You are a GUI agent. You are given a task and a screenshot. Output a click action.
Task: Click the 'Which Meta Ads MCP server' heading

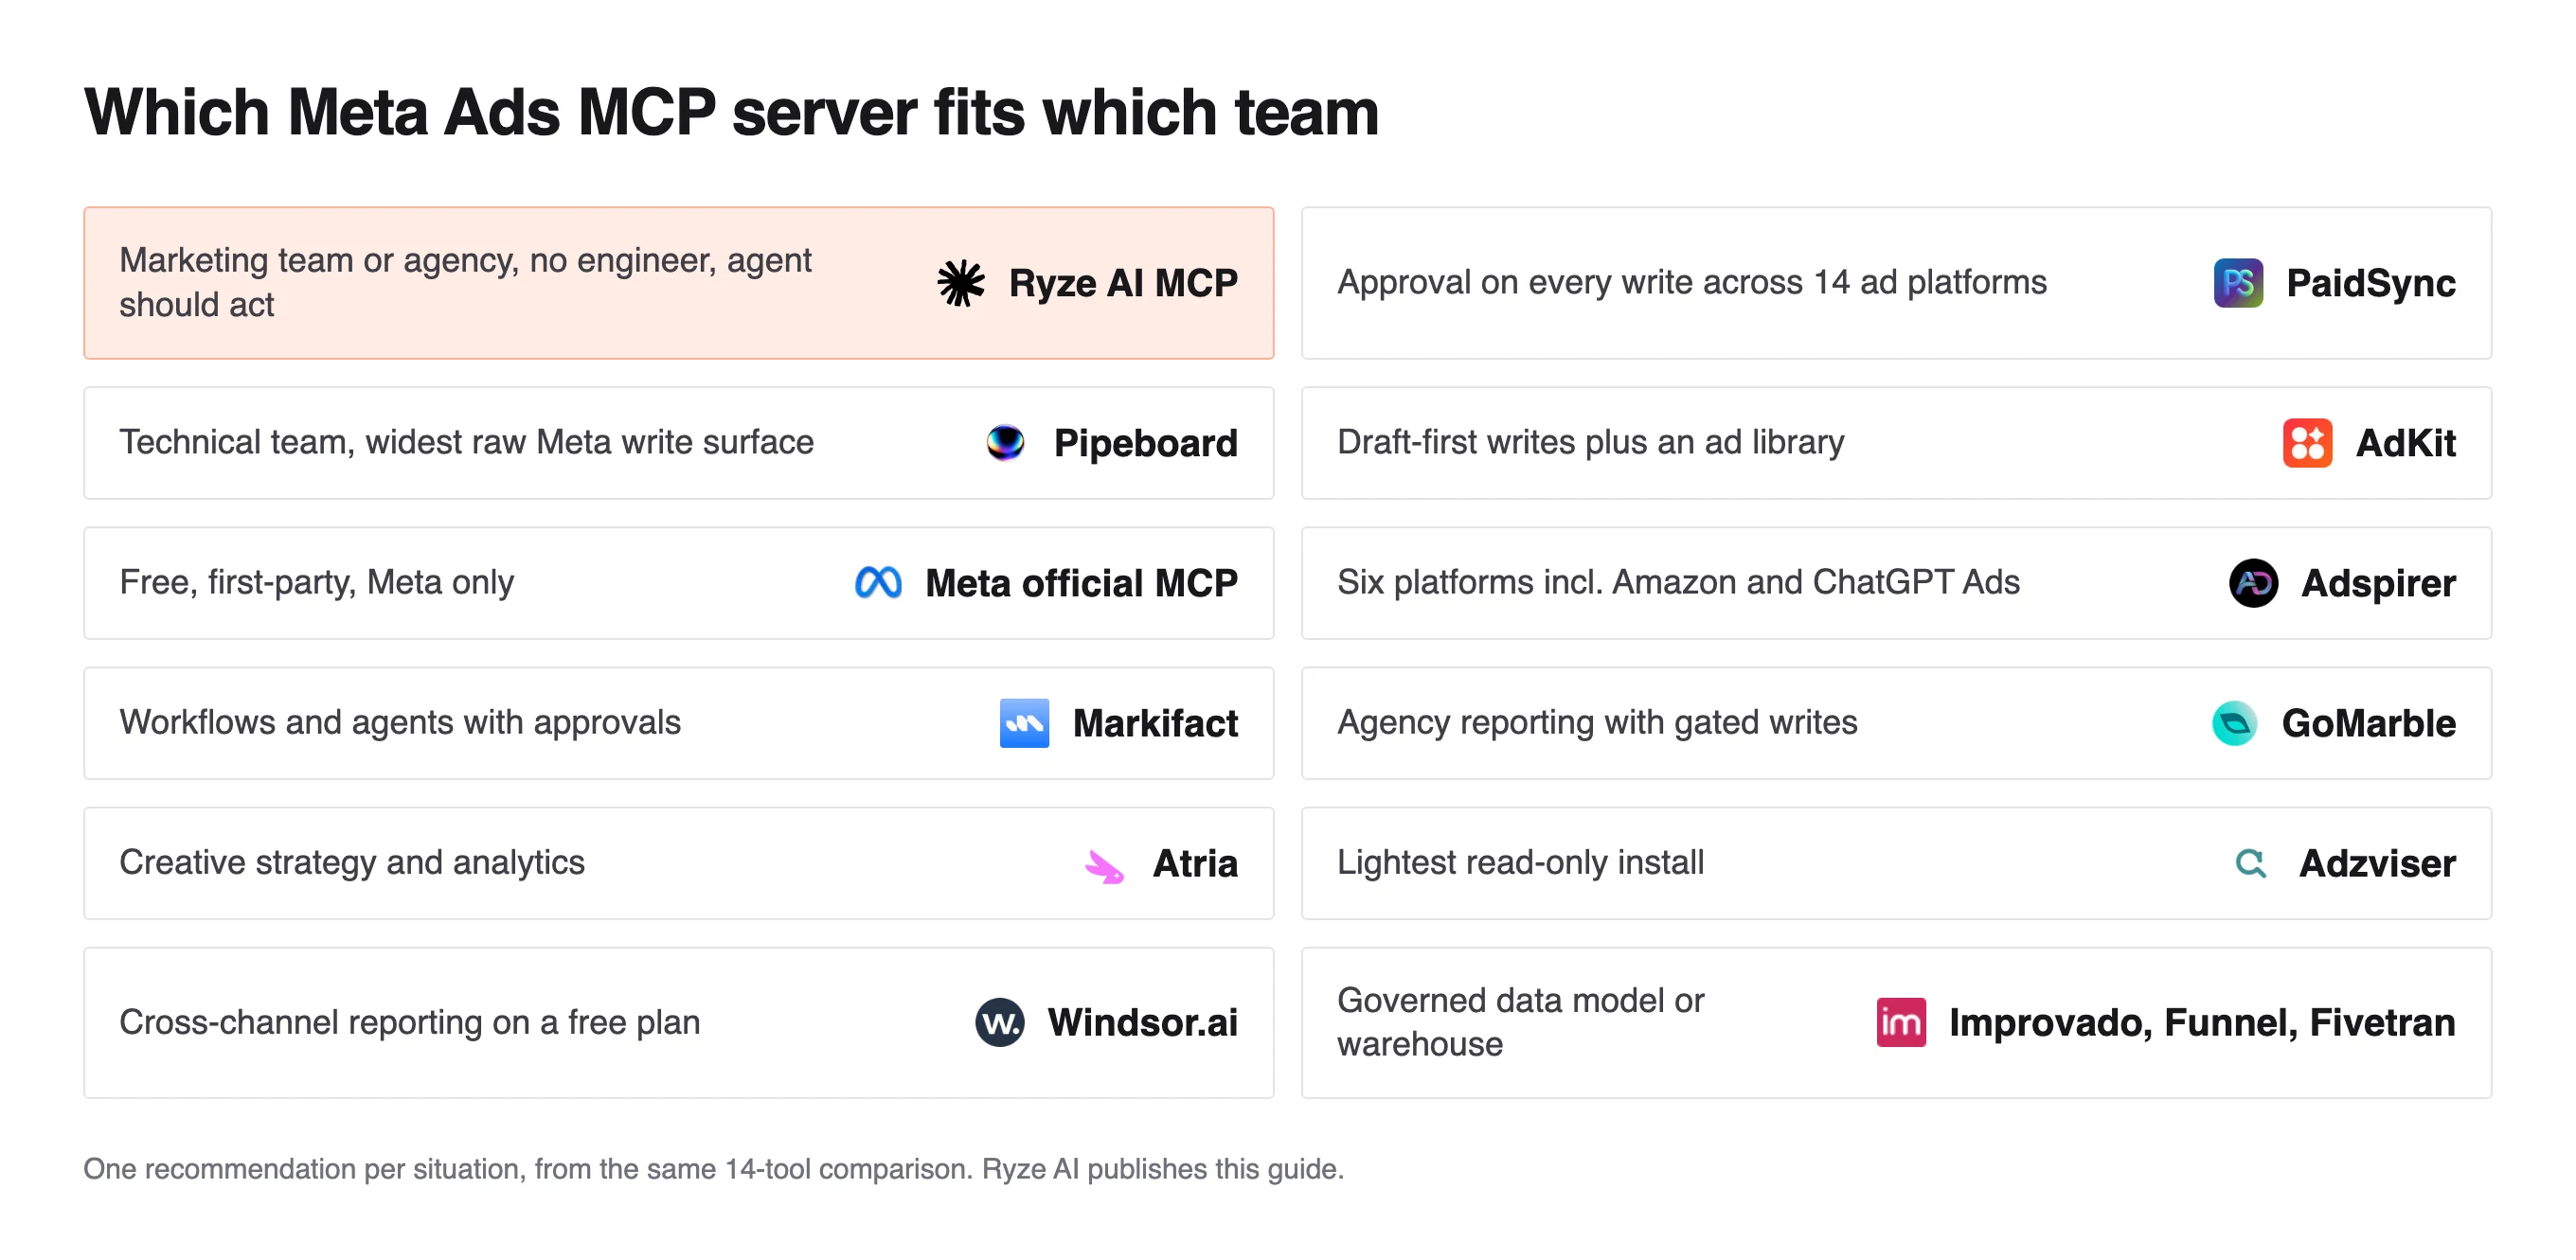pyautogui.click(x=731, y=112)
